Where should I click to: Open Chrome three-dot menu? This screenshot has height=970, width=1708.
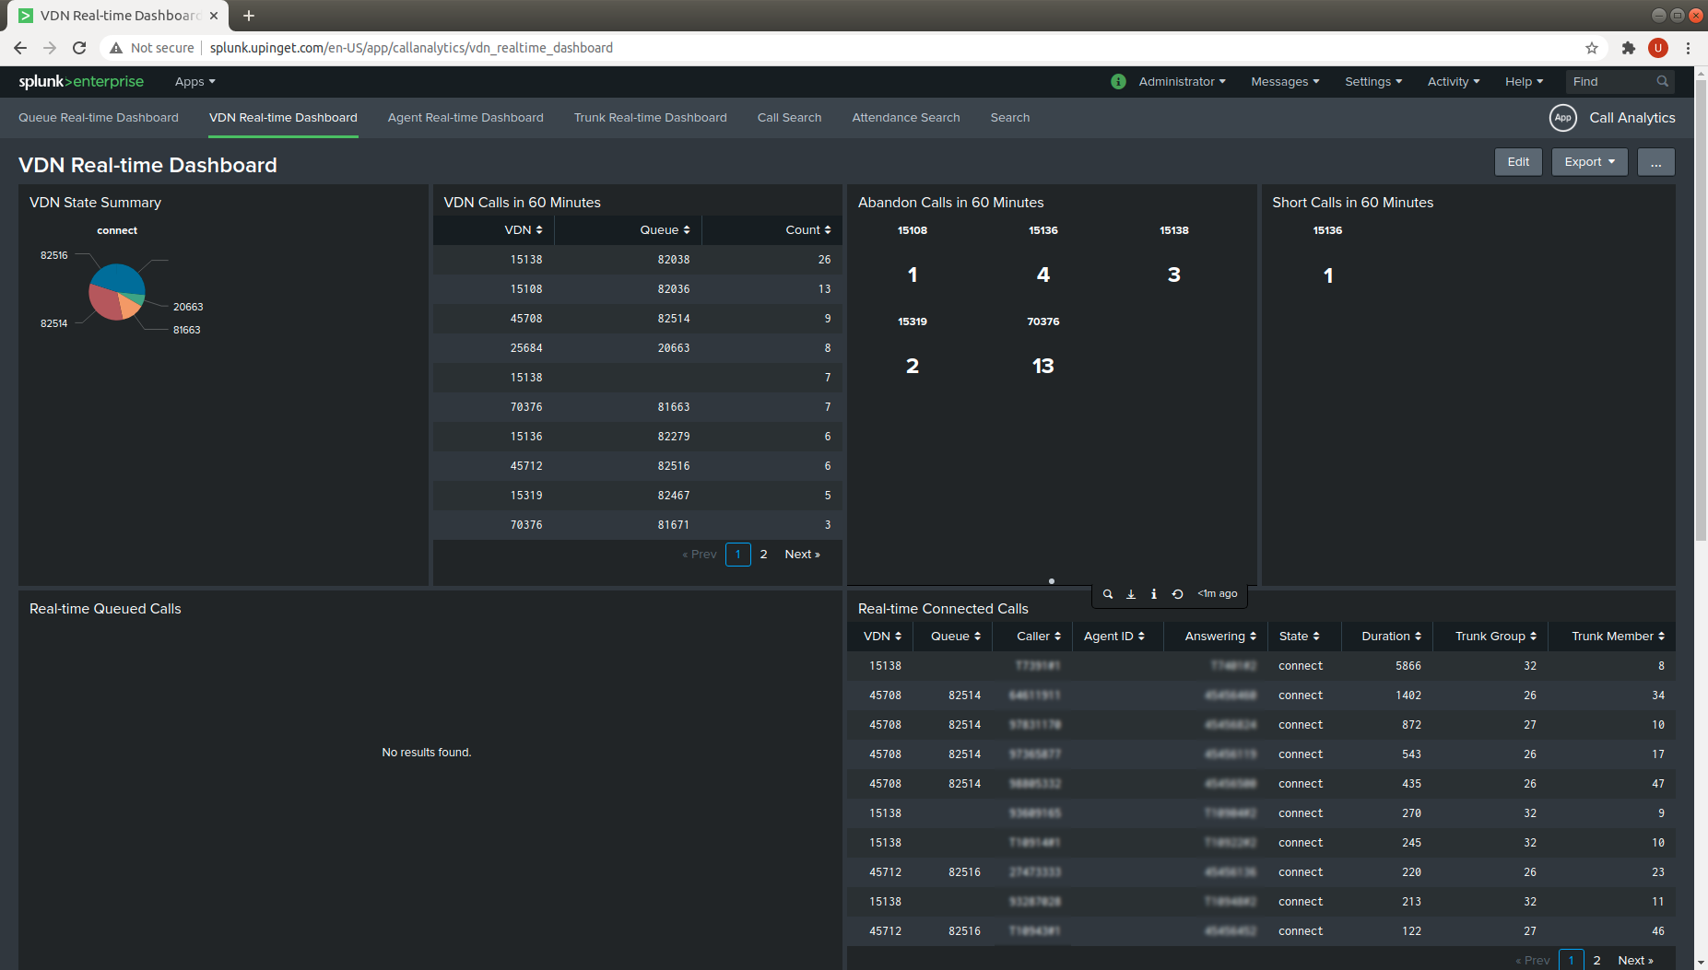[x=1689, y=48]
